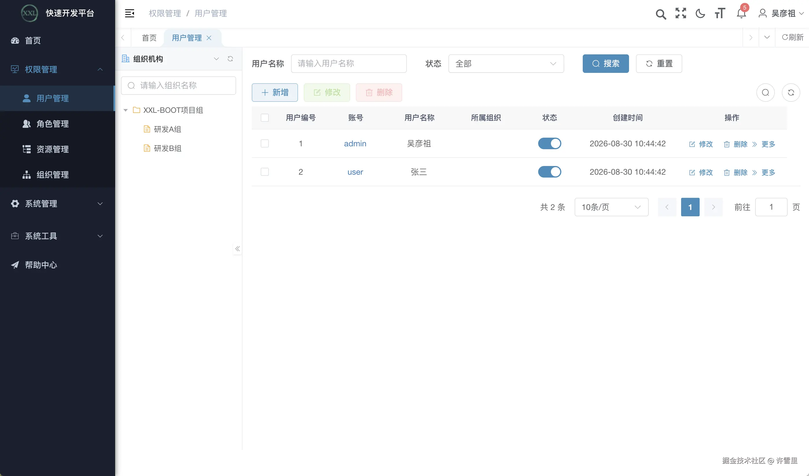
Task: Toggle status switch for user 张三
Action: pos(549,172)
